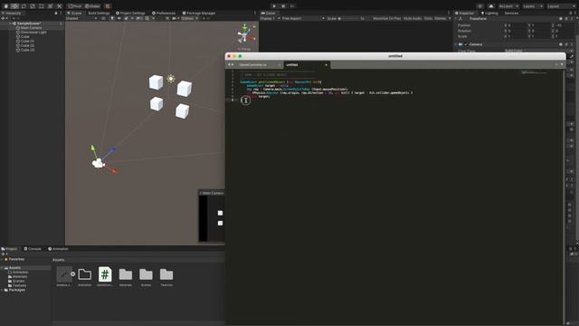Select the Scale tool
Viewport: 579px width, 326px height.
(x=33, y=6)
